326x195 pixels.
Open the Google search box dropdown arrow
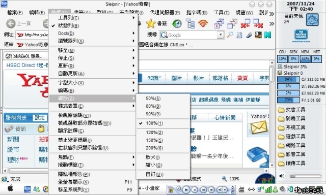click(x=221, y=35)
